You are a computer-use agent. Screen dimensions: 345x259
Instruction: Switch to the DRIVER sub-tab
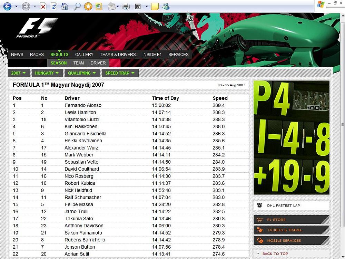pyautogui.click(x=98, y=63)
